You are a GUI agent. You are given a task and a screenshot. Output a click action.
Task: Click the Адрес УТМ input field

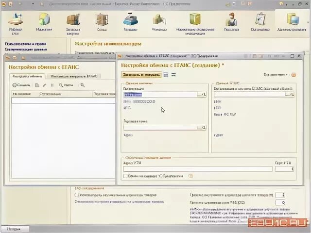point(198,169)
